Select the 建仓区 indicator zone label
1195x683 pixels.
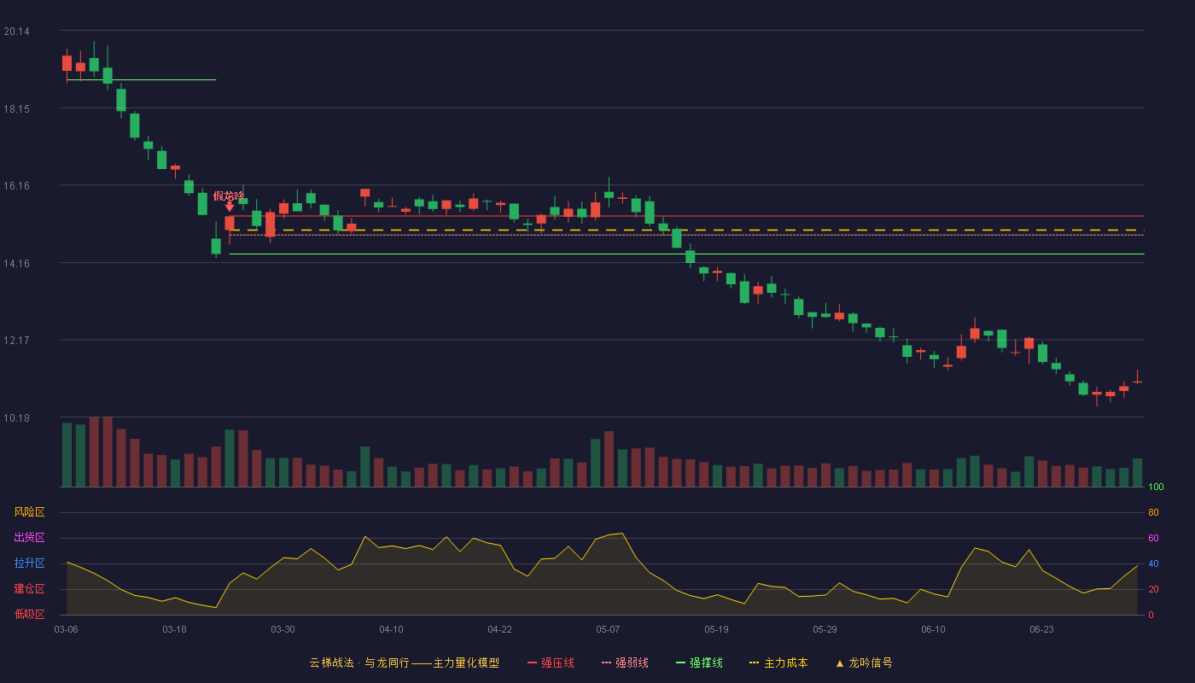click(x=29, y=589)
